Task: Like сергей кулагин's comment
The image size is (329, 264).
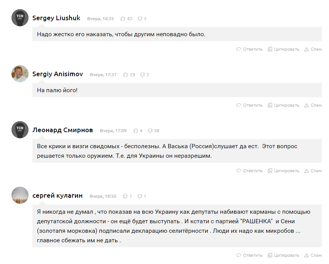Action: tap(125, 196)
